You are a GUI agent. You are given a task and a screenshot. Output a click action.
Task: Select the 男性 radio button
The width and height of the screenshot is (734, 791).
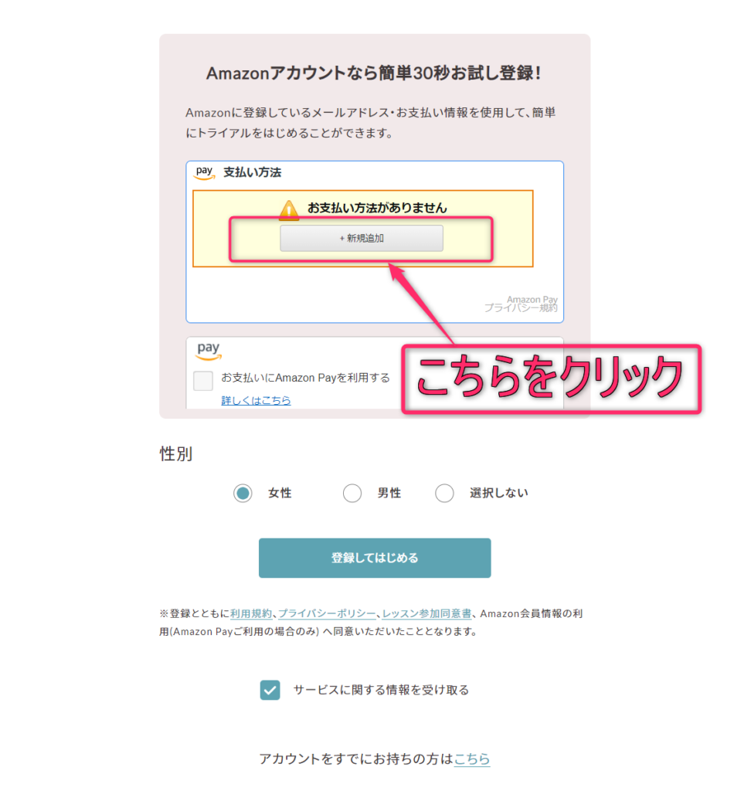tap(352, 493)
